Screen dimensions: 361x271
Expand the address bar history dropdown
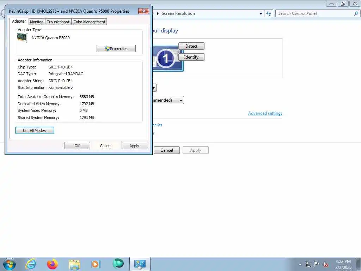[x=261, y=14]
